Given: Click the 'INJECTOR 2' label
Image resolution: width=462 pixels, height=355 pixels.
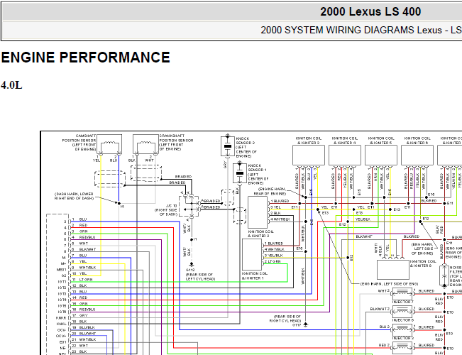Looking at the screenshot, I should 403,338.
